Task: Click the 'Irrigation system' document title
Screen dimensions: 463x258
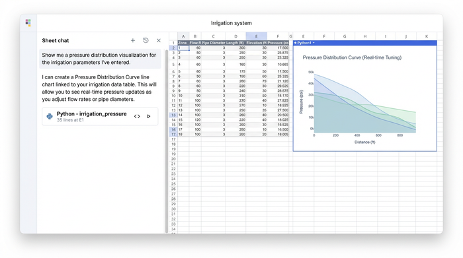Action: click(232, 23)
